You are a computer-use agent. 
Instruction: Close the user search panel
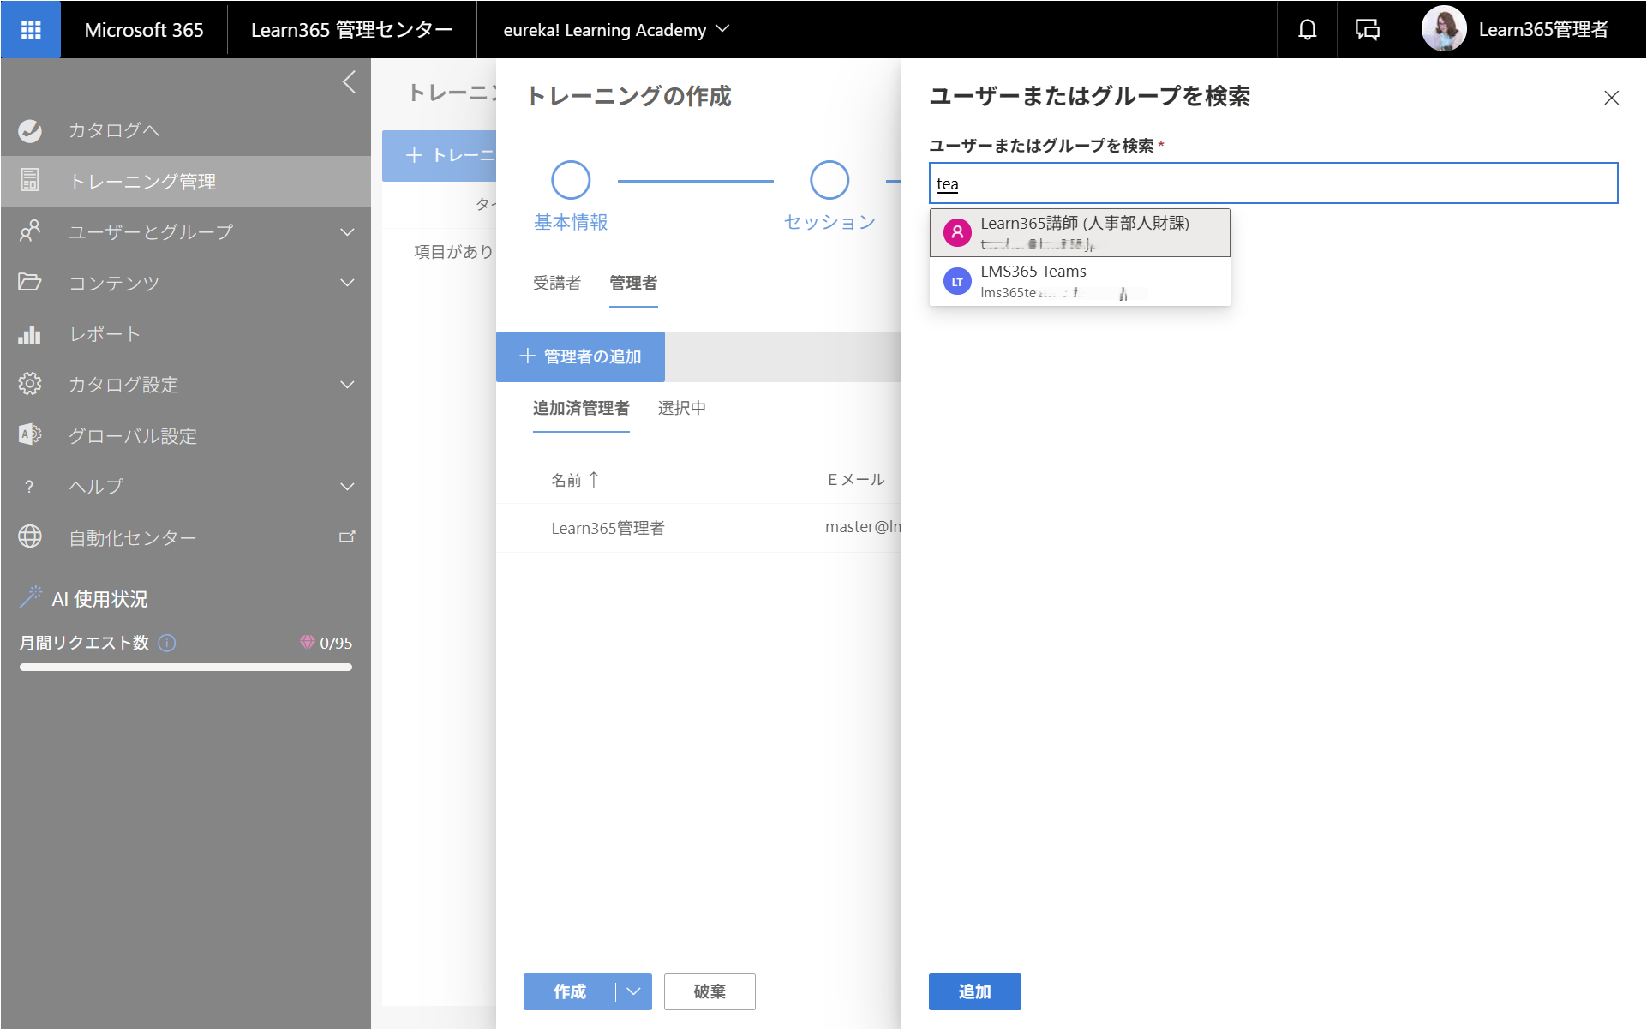click(1611, 98)
